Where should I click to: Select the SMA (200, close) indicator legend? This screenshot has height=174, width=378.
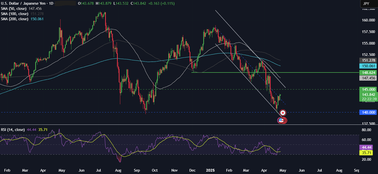[x=15, y=19]
